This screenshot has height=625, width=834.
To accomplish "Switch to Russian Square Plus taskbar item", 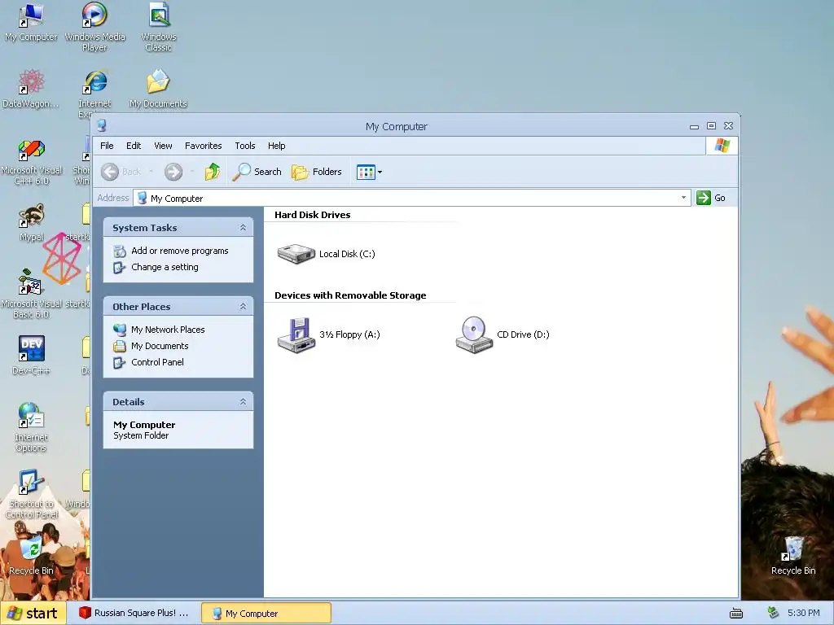I will (x=134, y=613).
